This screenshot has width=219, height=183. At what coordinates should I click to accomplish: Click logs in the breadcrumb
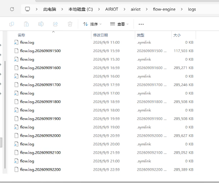click(x=192, y=9)
